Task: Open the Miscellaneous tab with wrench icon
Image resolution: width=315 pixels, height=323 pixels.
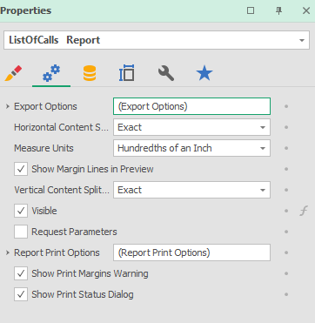Action: pyautogui.click(x=166, y=73)
